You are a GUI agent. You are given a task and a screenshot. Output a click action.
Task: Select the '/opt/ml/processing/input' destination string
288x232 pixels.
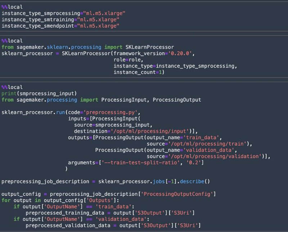pos(150,131)
